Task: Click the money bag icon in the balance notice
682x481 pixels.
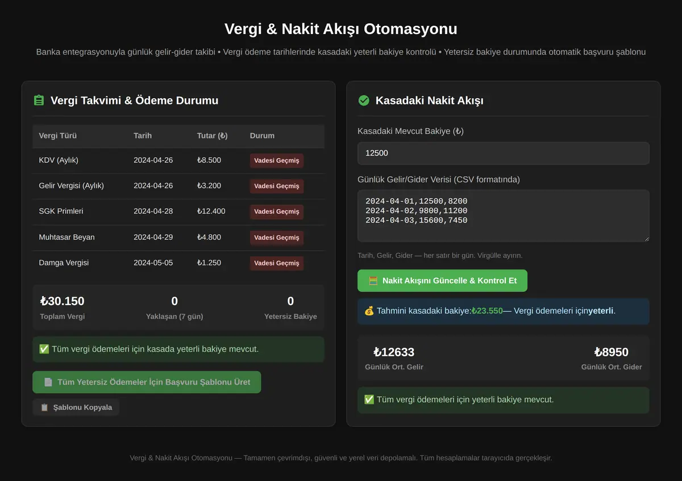Action: (369, 311)
